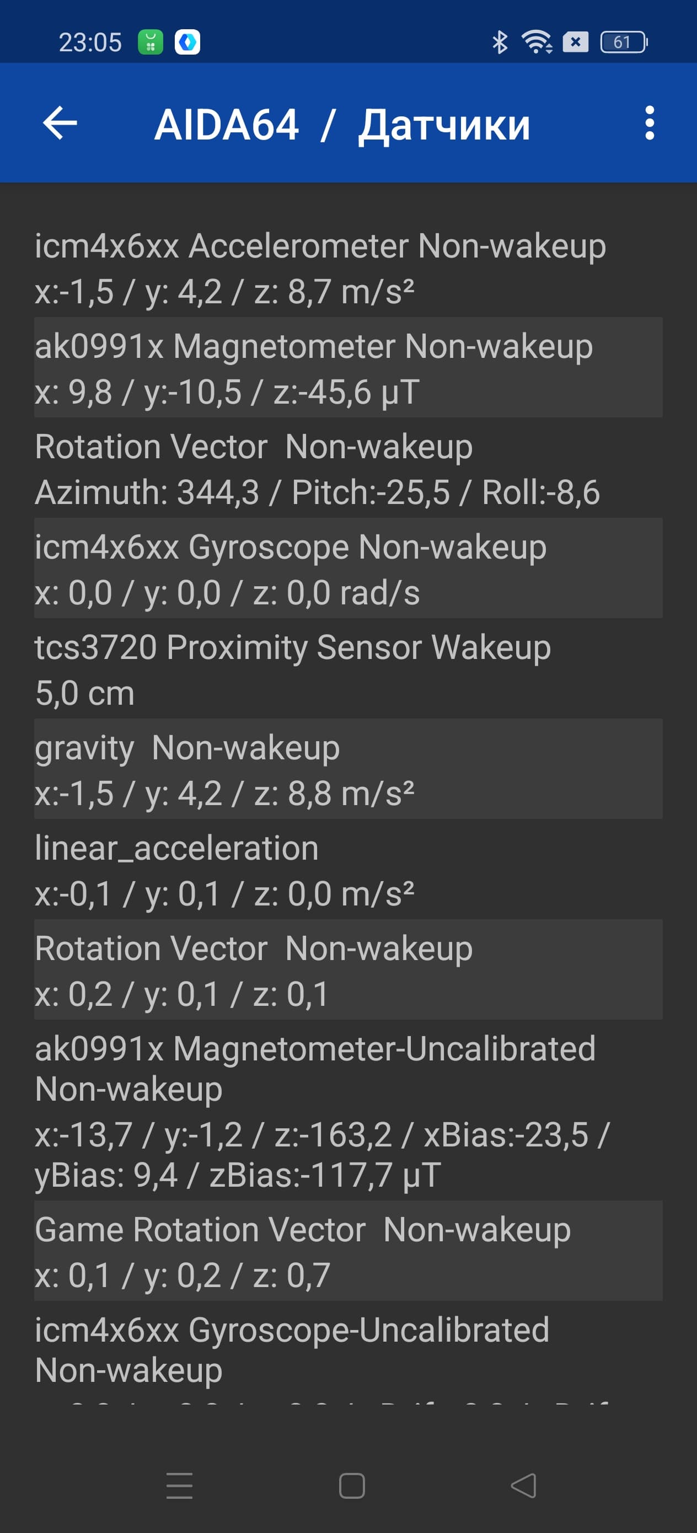
Task: Tap the green app notification icon
Action: click(150, 42)
